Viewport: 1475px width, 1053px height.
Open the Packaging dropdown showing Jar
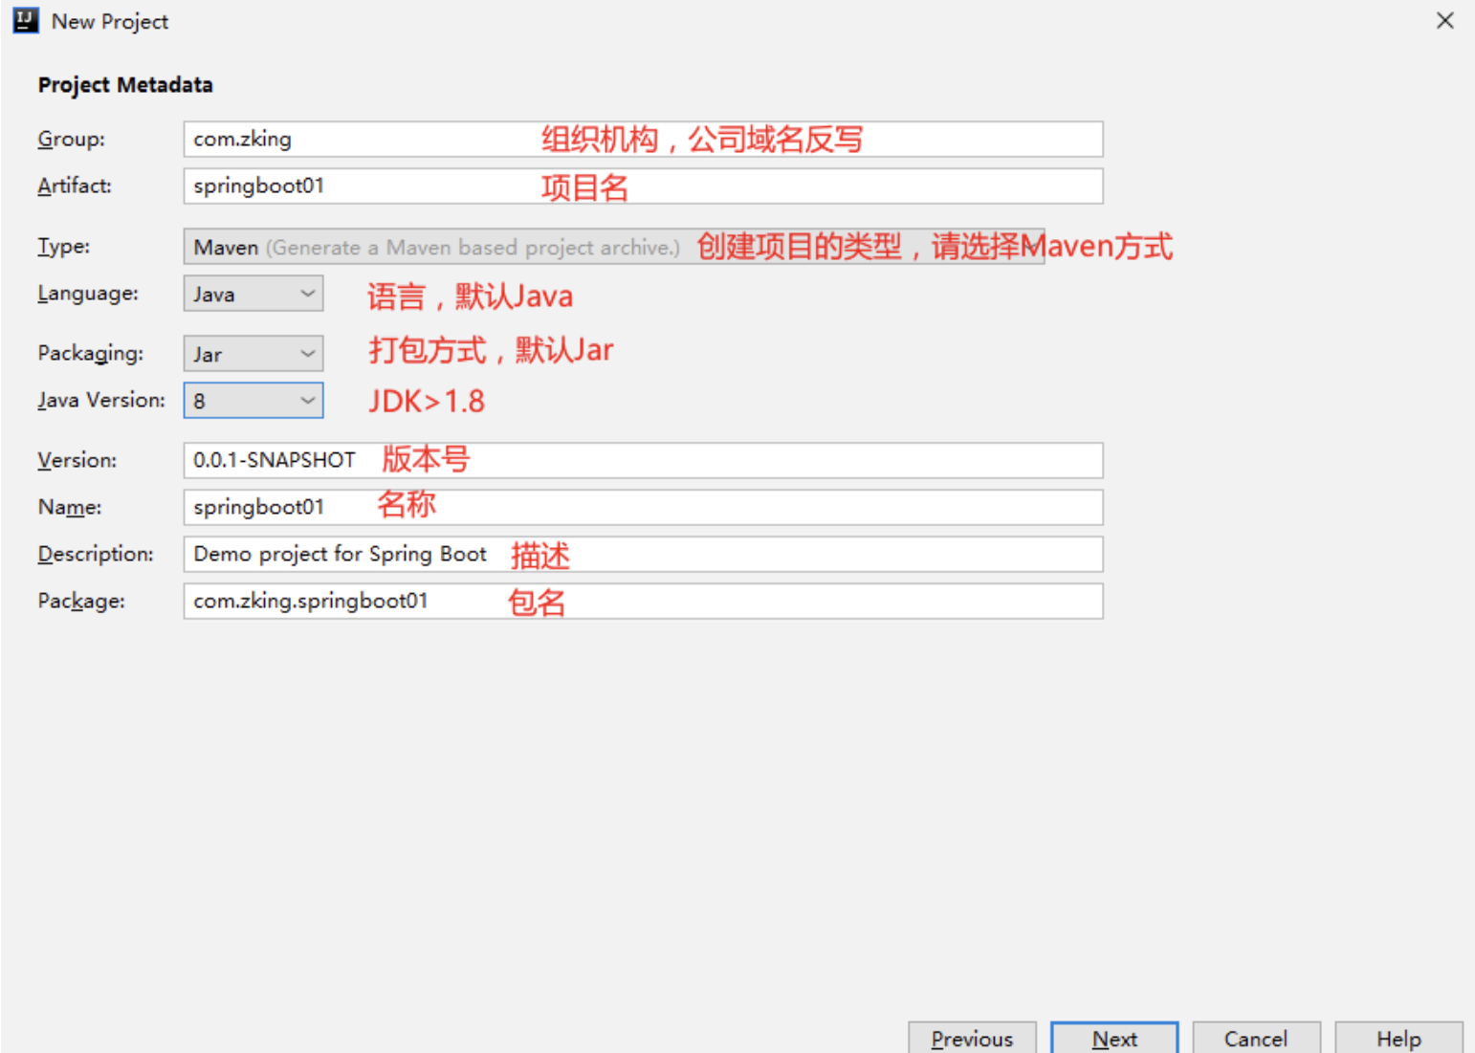(x=253, y=354)
